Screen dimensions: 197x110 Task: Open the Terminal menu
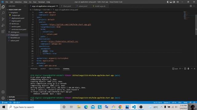click(x=41, y=2)
